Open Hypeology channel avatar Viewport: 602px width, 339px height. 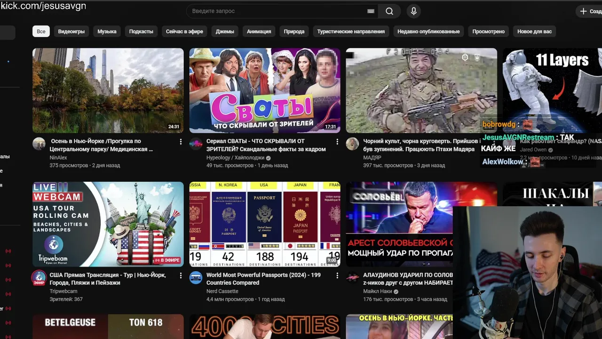[x=196, y=144]
